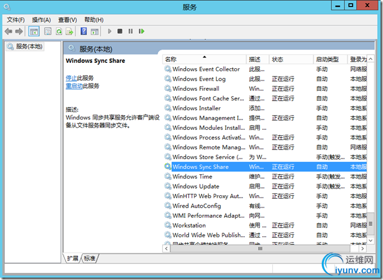383x280 pixels.
Task: Click the horizontal scroll left arrow
Action: 167,249
